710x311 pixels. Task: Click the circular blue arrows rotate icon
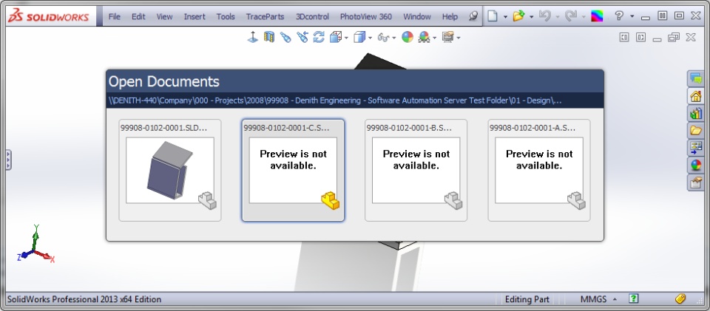pyautogui.click(x=319, y=37)
